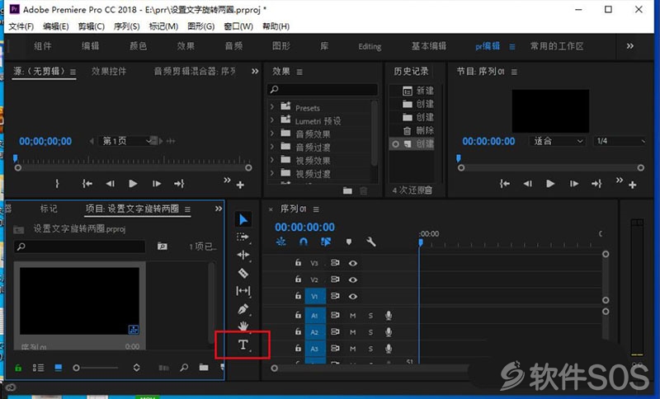This screenshot has width=660, height=399.
Task: Select the sequence thumbnail in Project panel
Action: tap(79, 301)
